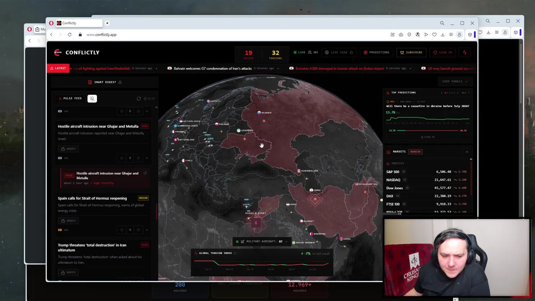Upvote the Hostile aircraft intrusion story
Image resolution: width=535 pixels, height=301 pixels.
click(122, 158)
